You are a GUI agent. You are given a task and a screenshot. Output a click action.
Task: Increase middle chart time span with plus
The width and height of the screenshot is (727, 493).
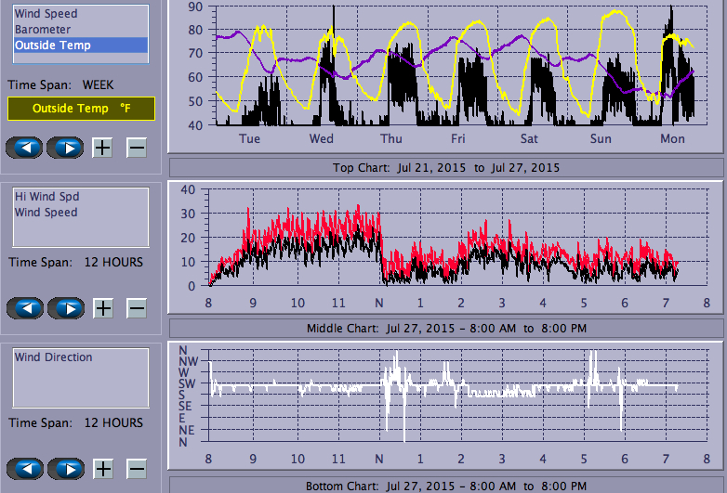(103, 308)
